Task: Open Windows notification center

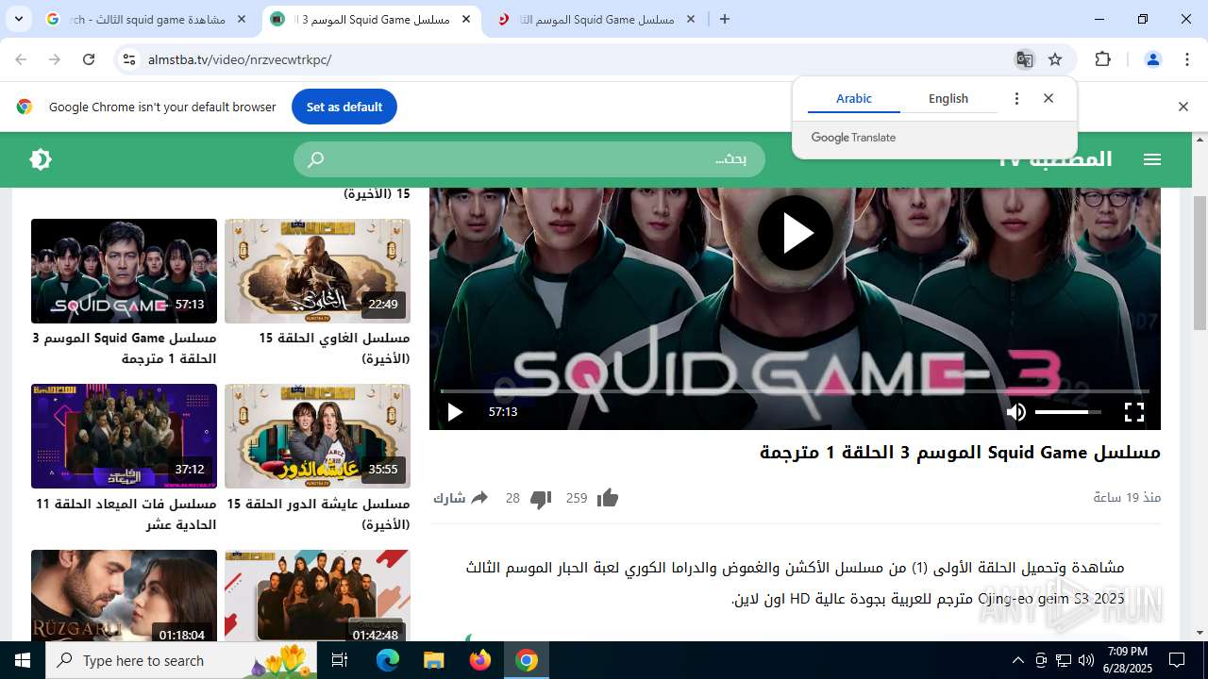Action: (x=1177, y=660)
